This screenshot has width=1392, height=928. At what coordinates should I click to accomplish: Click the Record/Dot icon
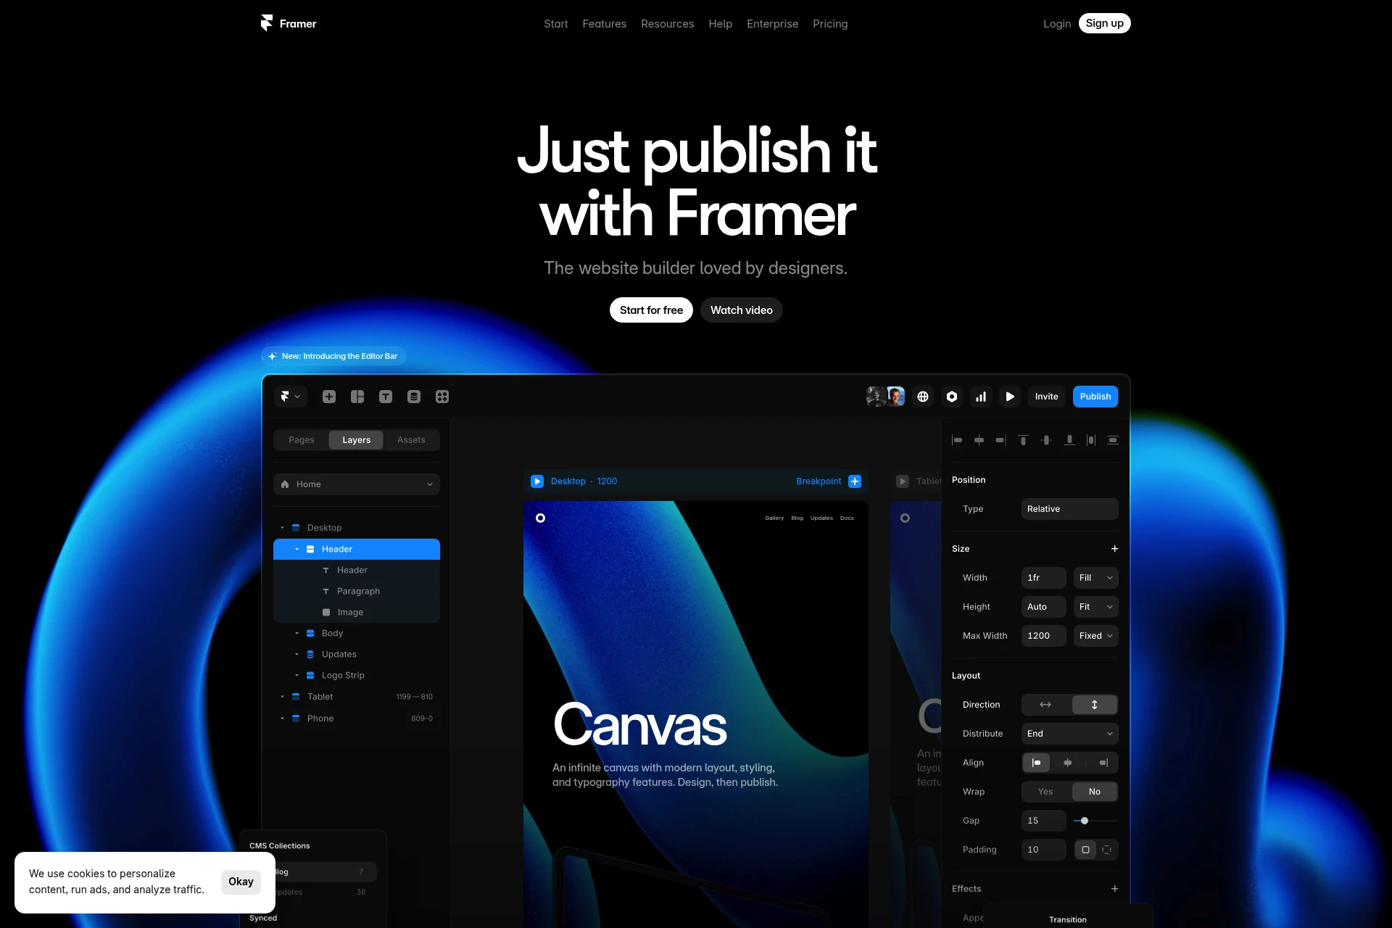[950, 397]
